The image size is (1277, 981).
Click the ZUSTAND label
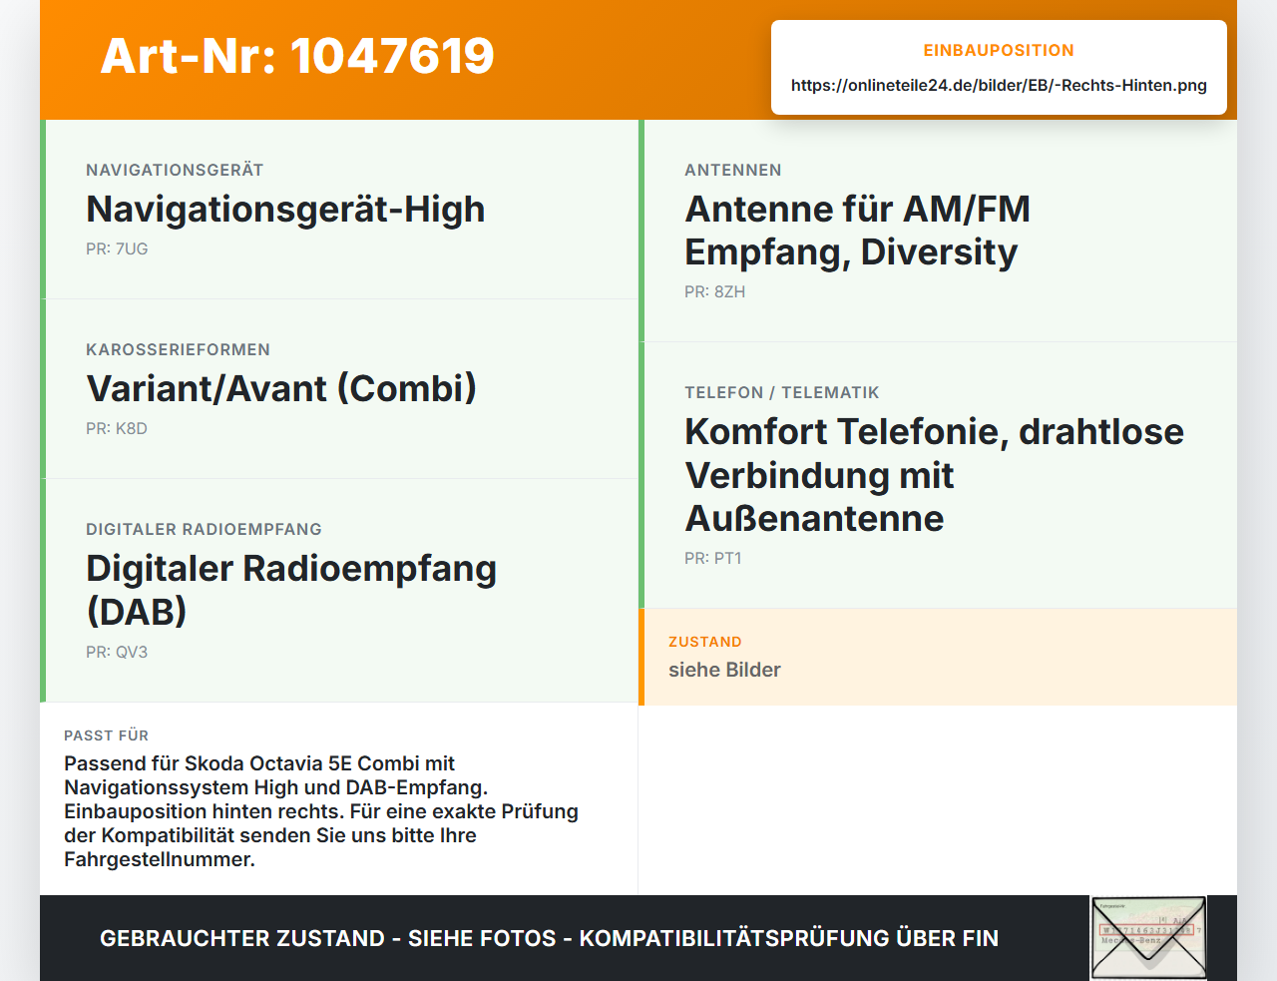coord(705,642)
